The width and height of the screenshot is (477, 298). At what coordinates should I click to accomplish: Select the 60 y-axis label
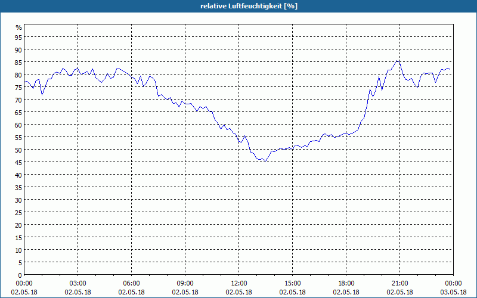pos(18,125)
